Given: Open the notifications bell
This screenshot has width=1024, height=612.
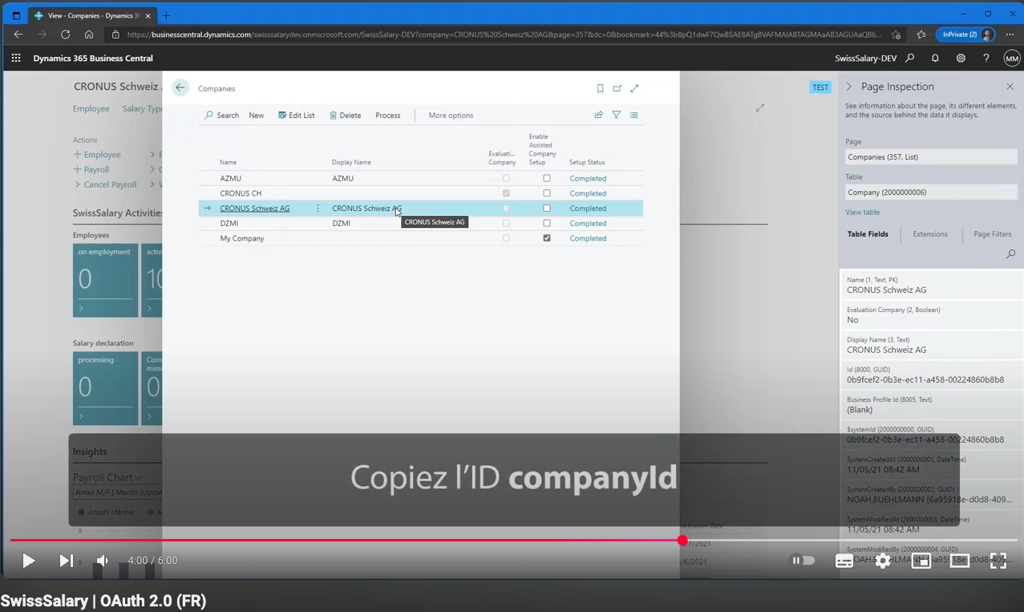Looking at the screenshot, I should [935, 59].
